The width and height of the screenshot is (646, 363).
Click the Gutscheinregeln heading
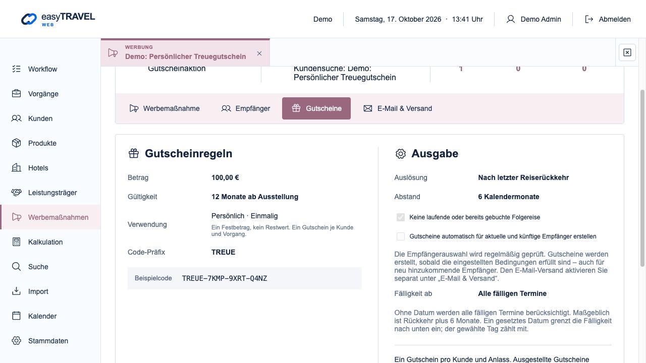tap(188, 154)
